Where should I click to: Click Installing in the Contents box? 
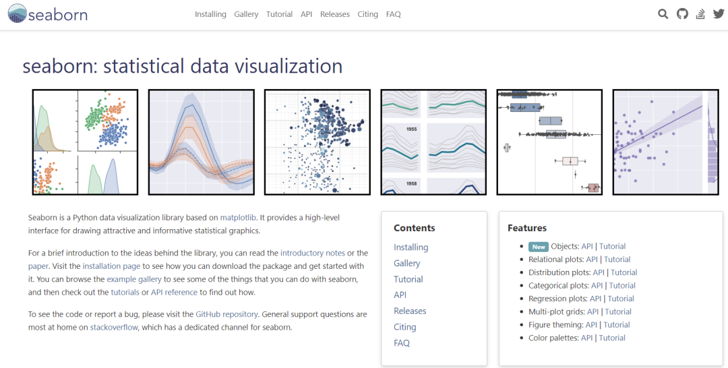click(x=411, y=247)
